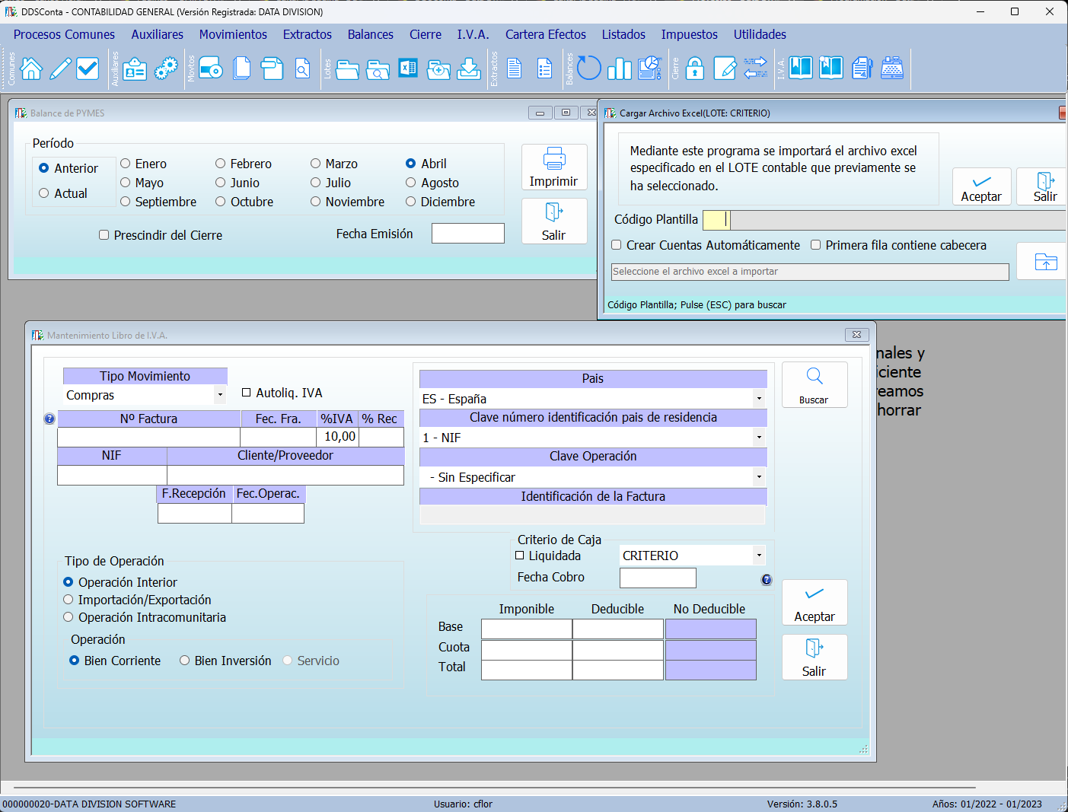Click the download tray icon in Lotes
The image size is (1068, 812).
click(469, 68)
